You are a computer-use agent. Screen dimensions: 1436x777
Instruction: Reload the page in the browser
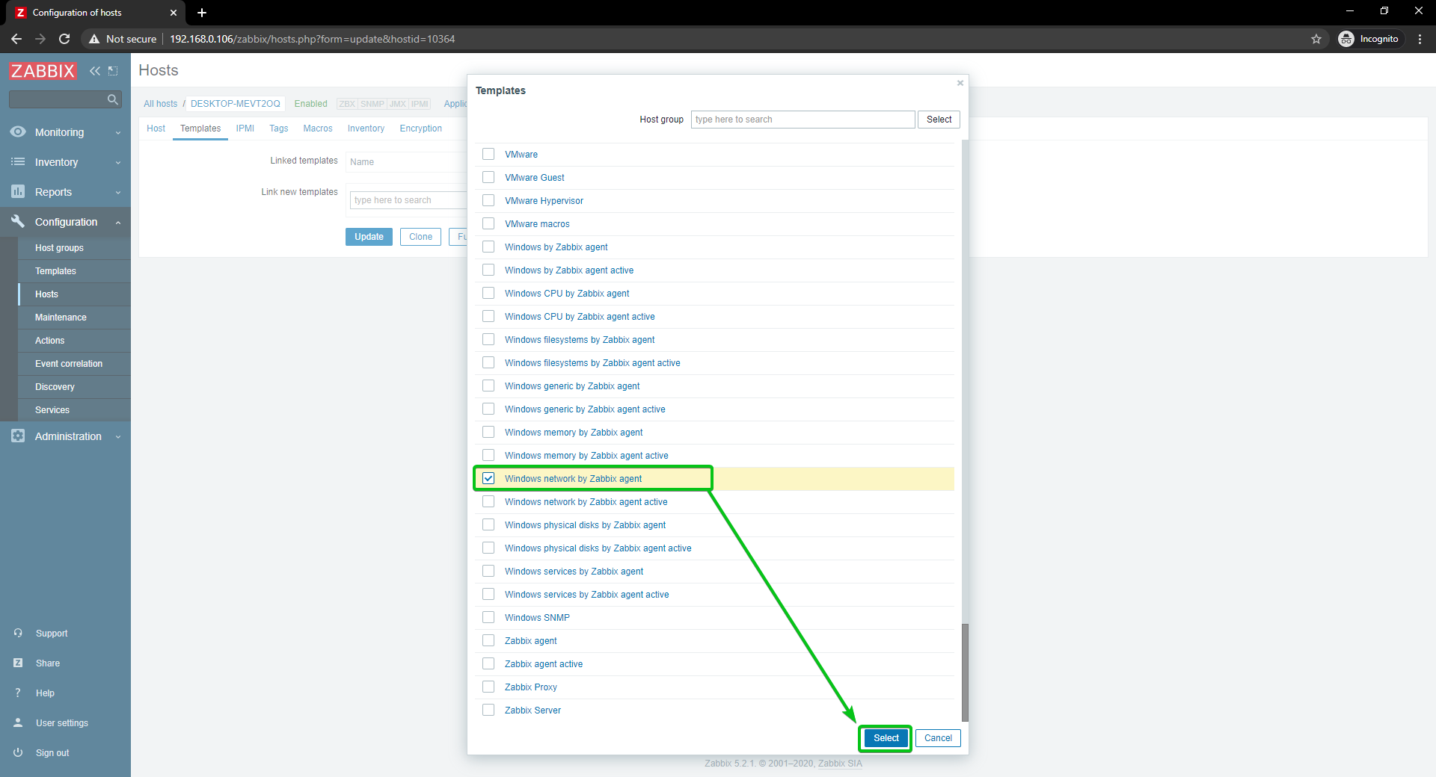click(x=64, y=39)
